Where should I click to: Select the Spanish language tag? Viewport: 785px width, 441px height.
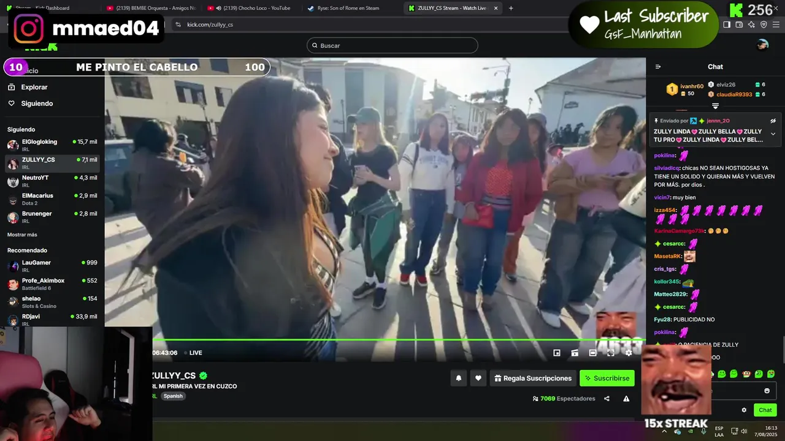point(173,396)
